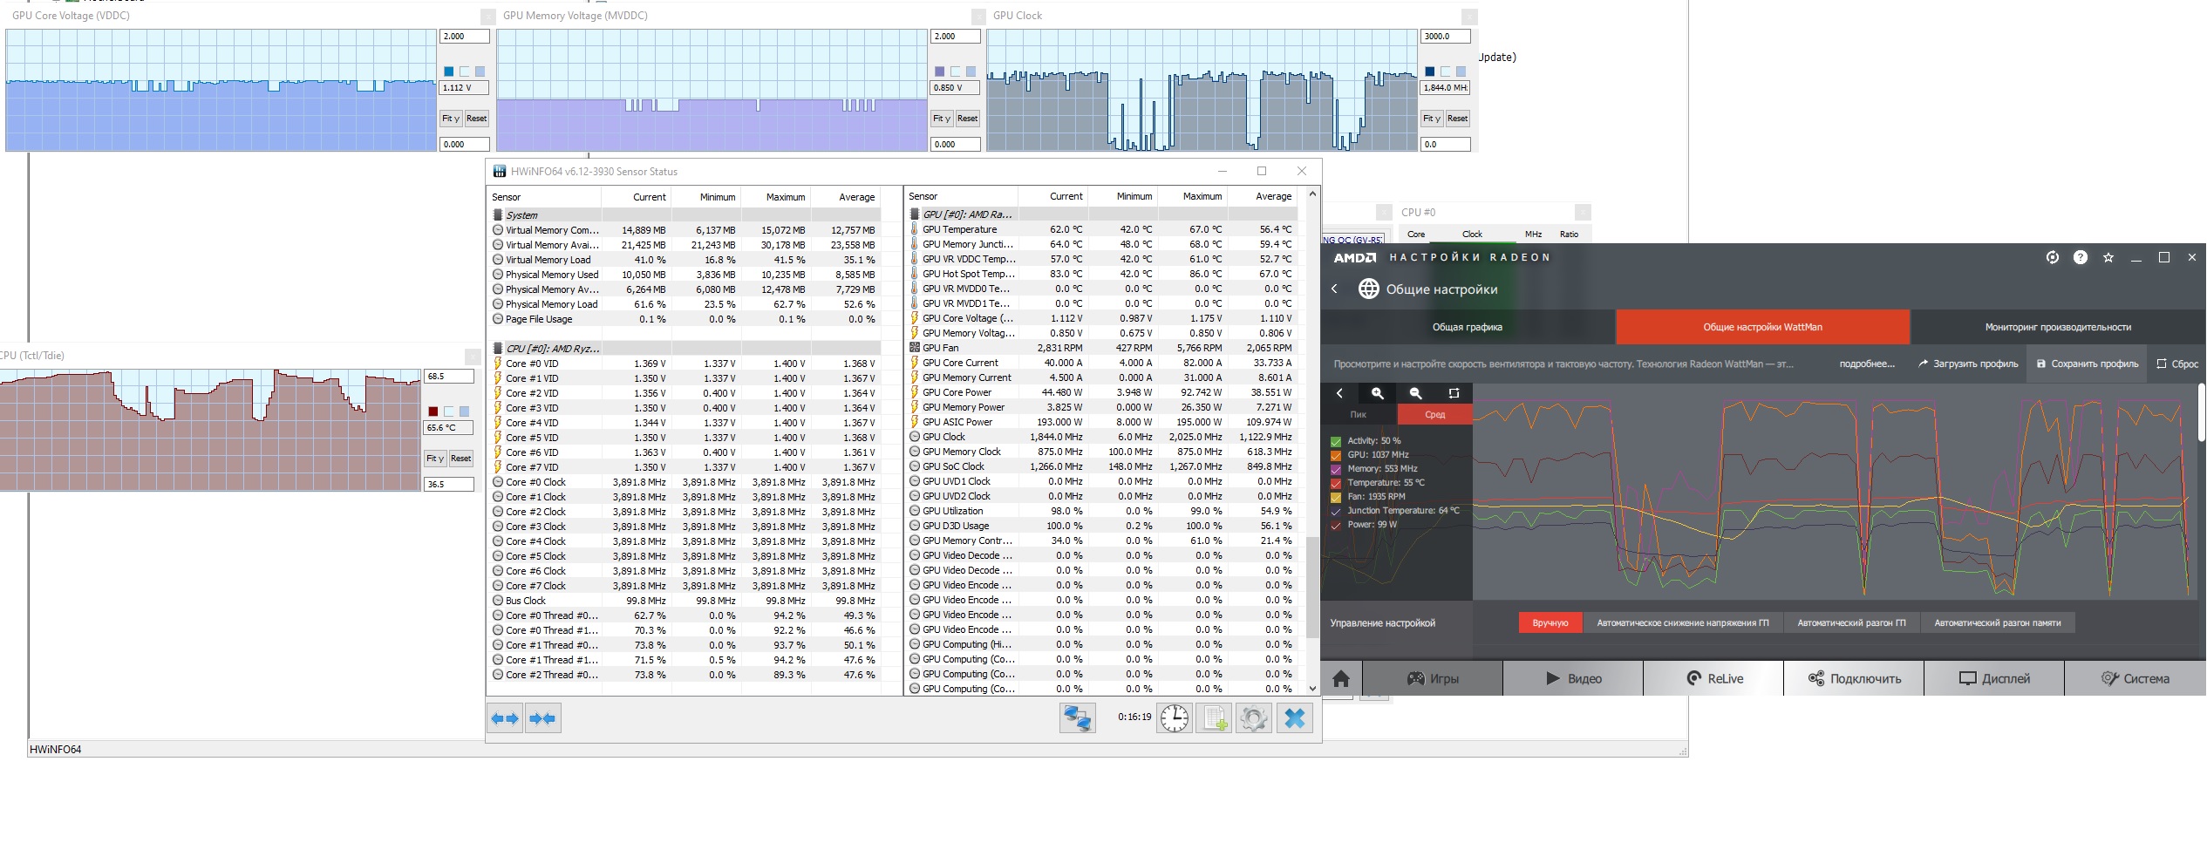
Task: Select Автоматический разгон ГП mode
Action: point(1851,622)
